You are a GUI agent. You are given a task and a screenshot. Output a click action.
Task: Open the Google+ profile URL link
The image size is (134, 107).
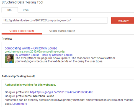[62, 92]
